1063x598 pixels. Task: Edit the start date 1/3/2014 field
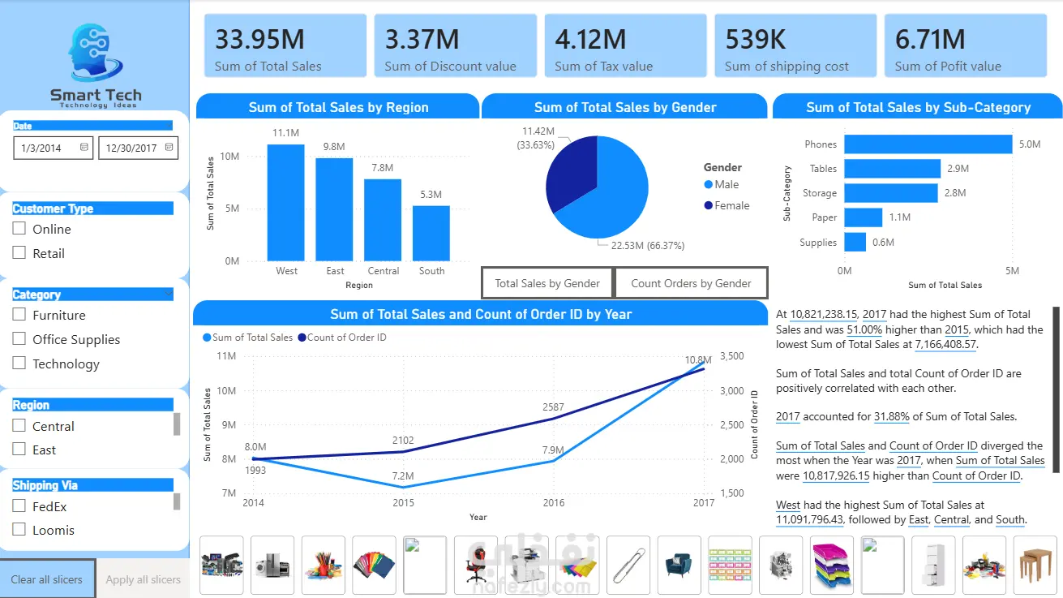pyautogui.click(x=53, y=148)
